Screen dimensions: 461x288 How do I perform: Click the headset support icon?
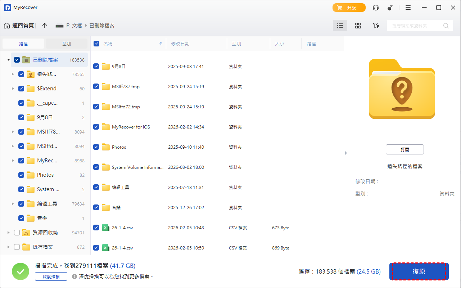376,8
